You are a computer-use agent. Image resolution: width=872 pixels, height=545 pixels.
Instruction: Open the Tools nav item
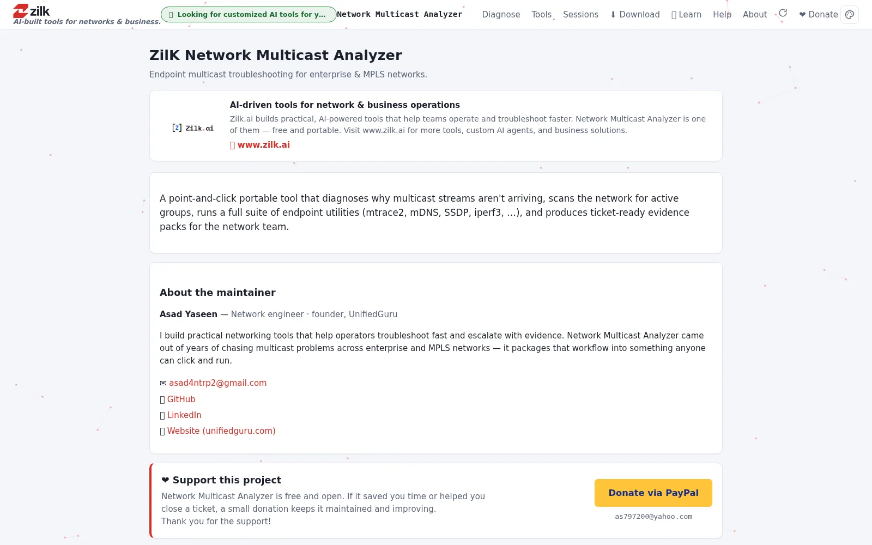point(541,15)
